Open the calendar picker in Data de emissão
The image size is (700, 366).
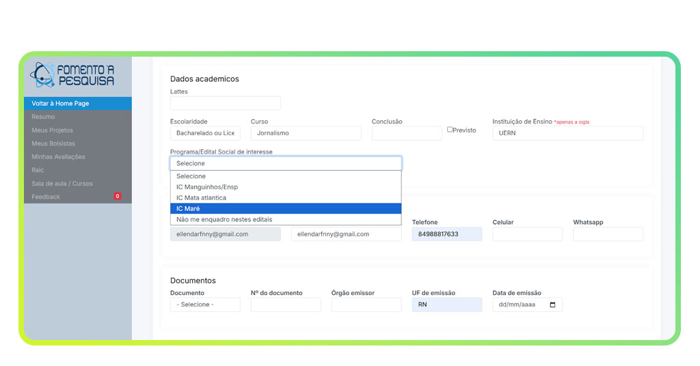552,305
